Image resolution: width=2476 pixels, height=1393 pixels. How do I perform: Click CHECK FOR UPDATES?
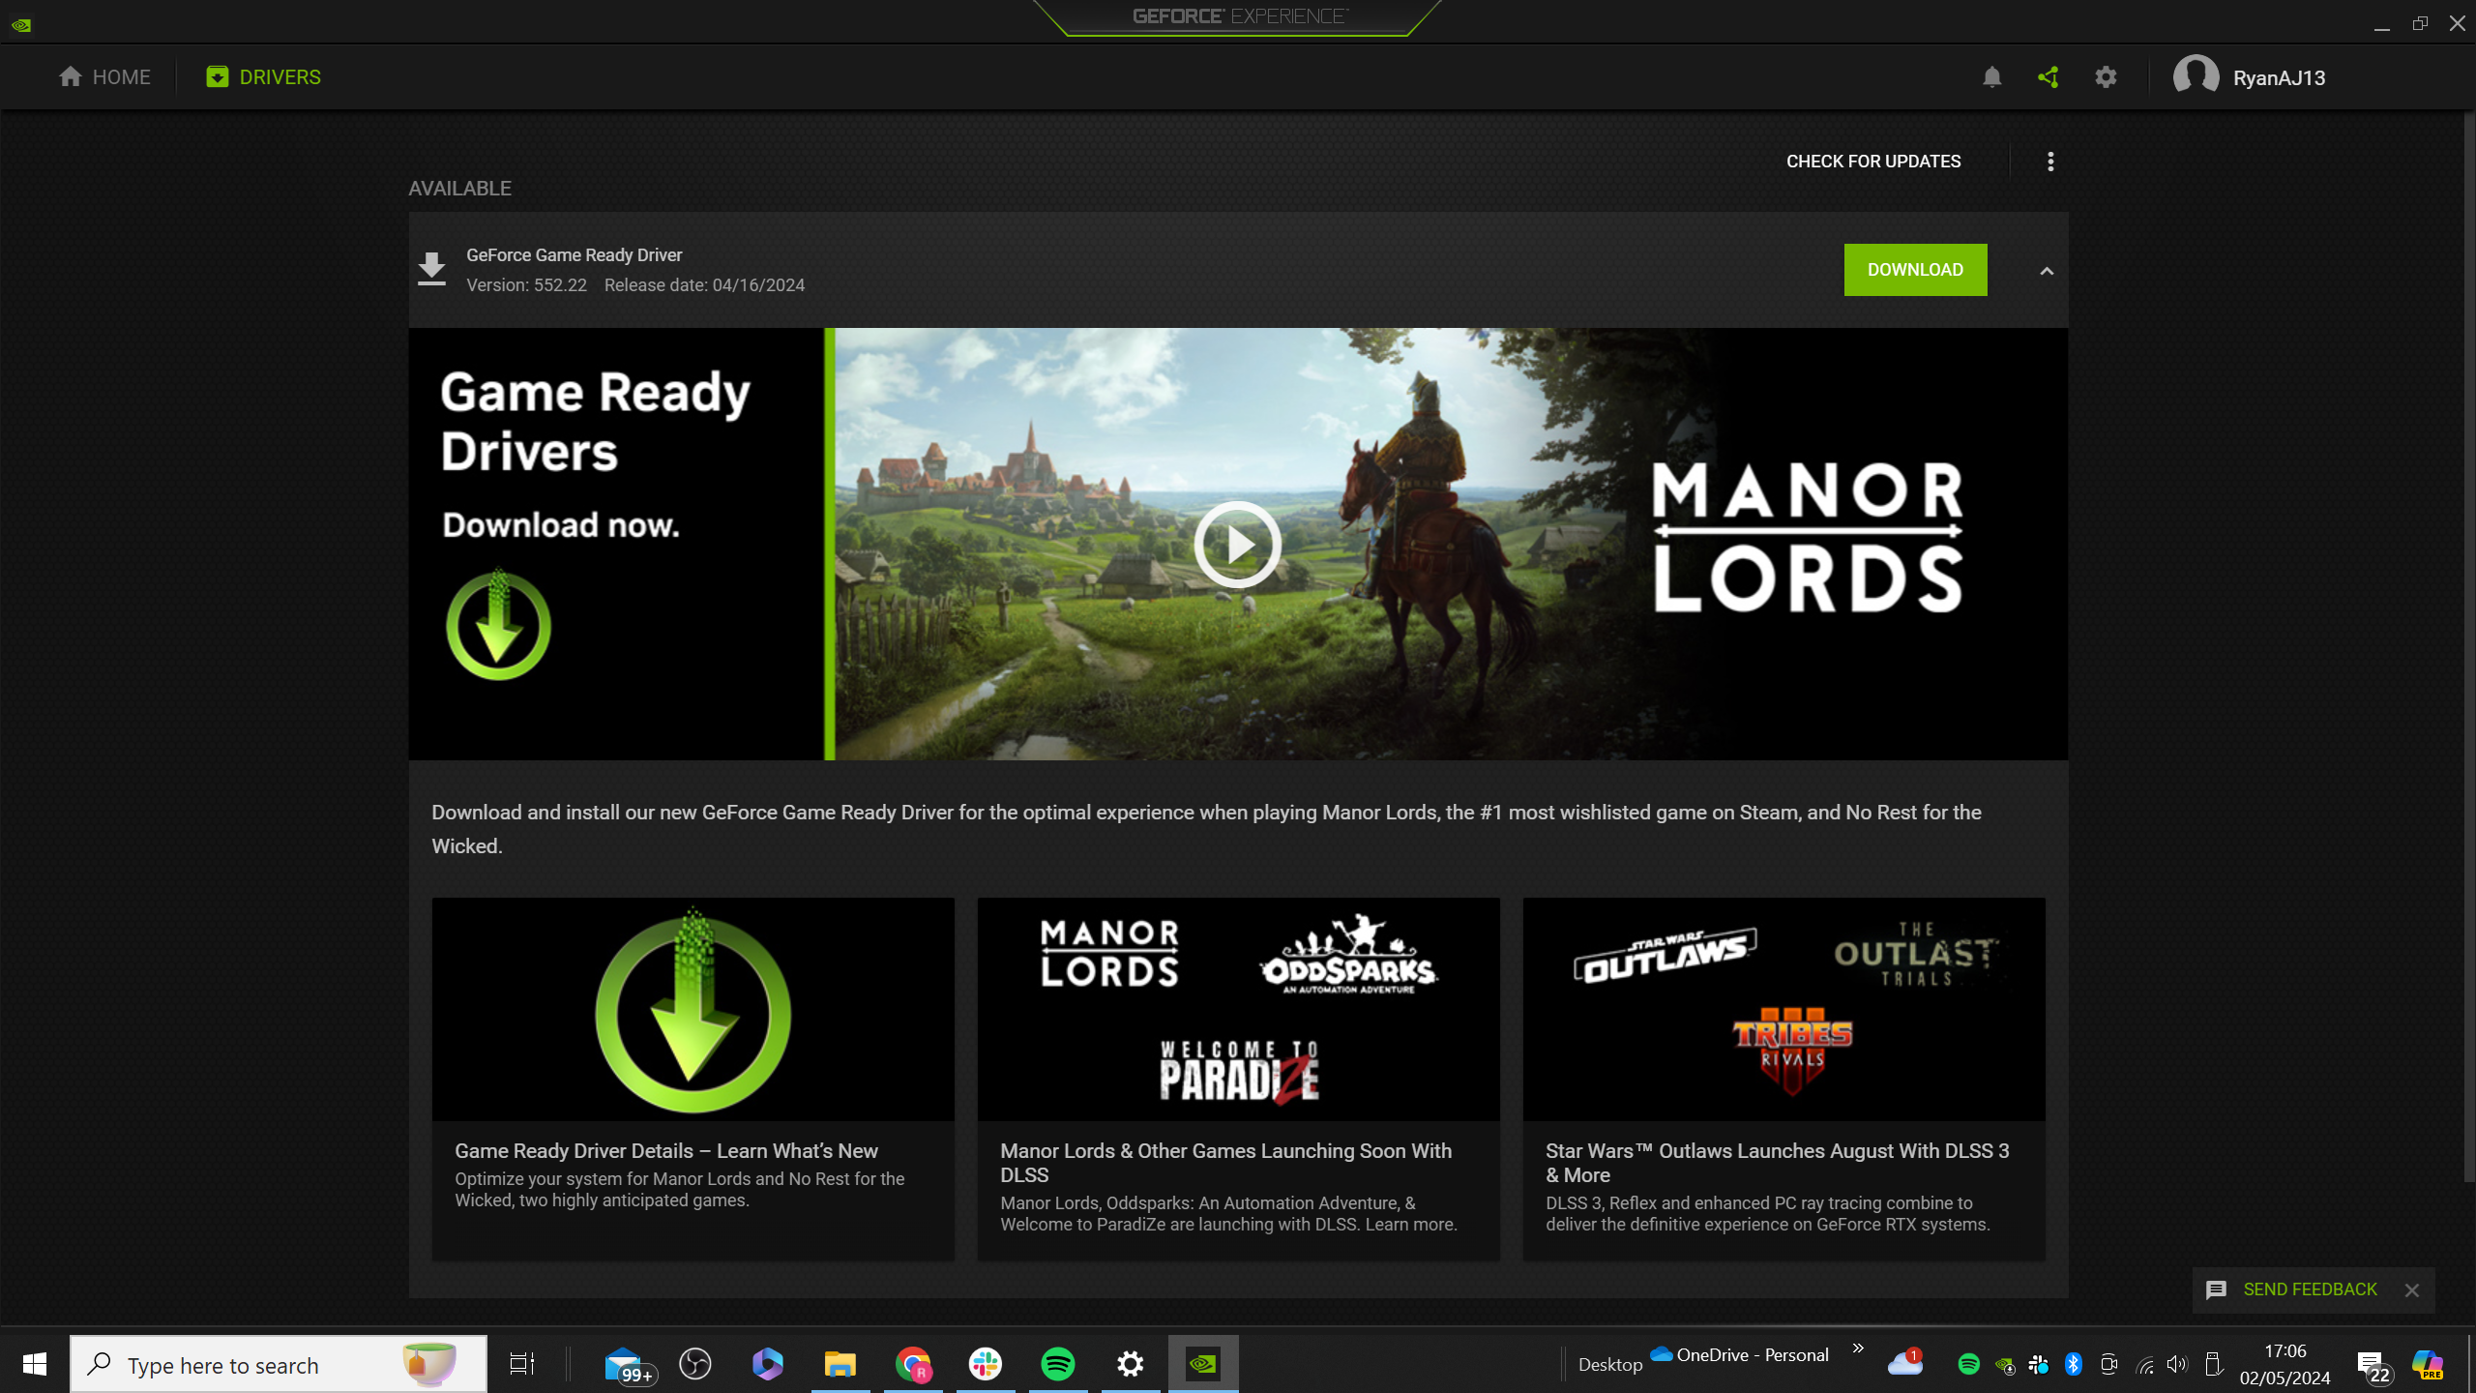[x=1873, y=162]
